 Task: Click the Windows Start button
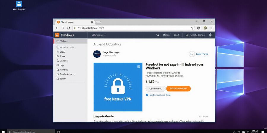click(x=3, y=132)
